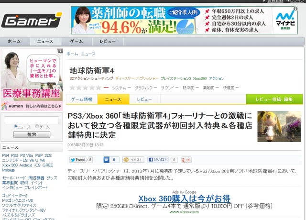Click the Android sidebar link
Screen dimensions: 306x220
[x=25, y=165]
